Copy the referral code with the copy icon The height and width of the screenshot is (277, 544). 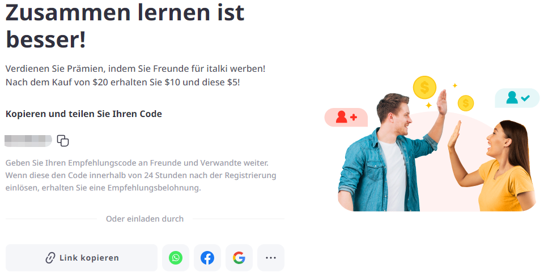click(63, 141)
